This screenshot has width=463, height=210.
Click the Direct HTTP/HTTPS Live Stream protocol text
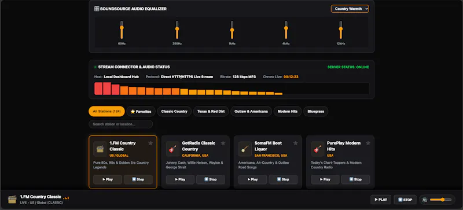187,77
